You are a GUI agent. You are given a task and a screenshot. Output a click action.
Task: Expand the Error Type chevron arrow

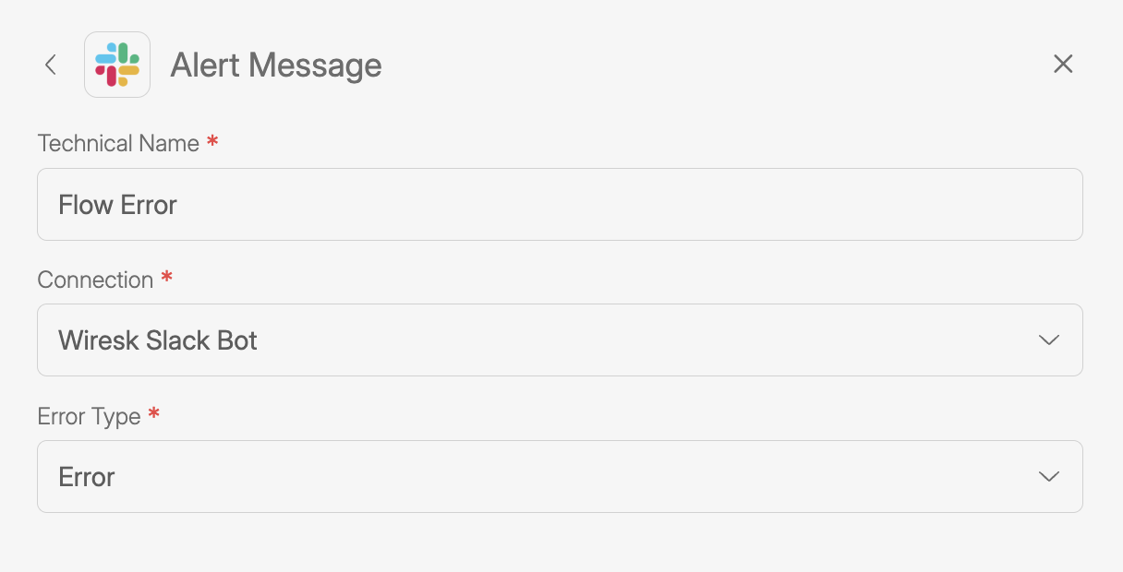(x=1048, y=477)
